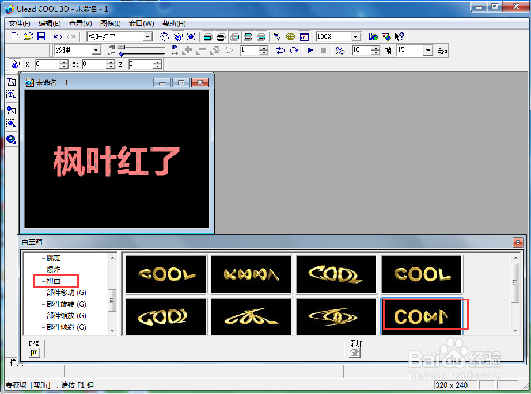Open the 帮助(H) menu
The image size is (531, 394).
[x=174, y=24]
